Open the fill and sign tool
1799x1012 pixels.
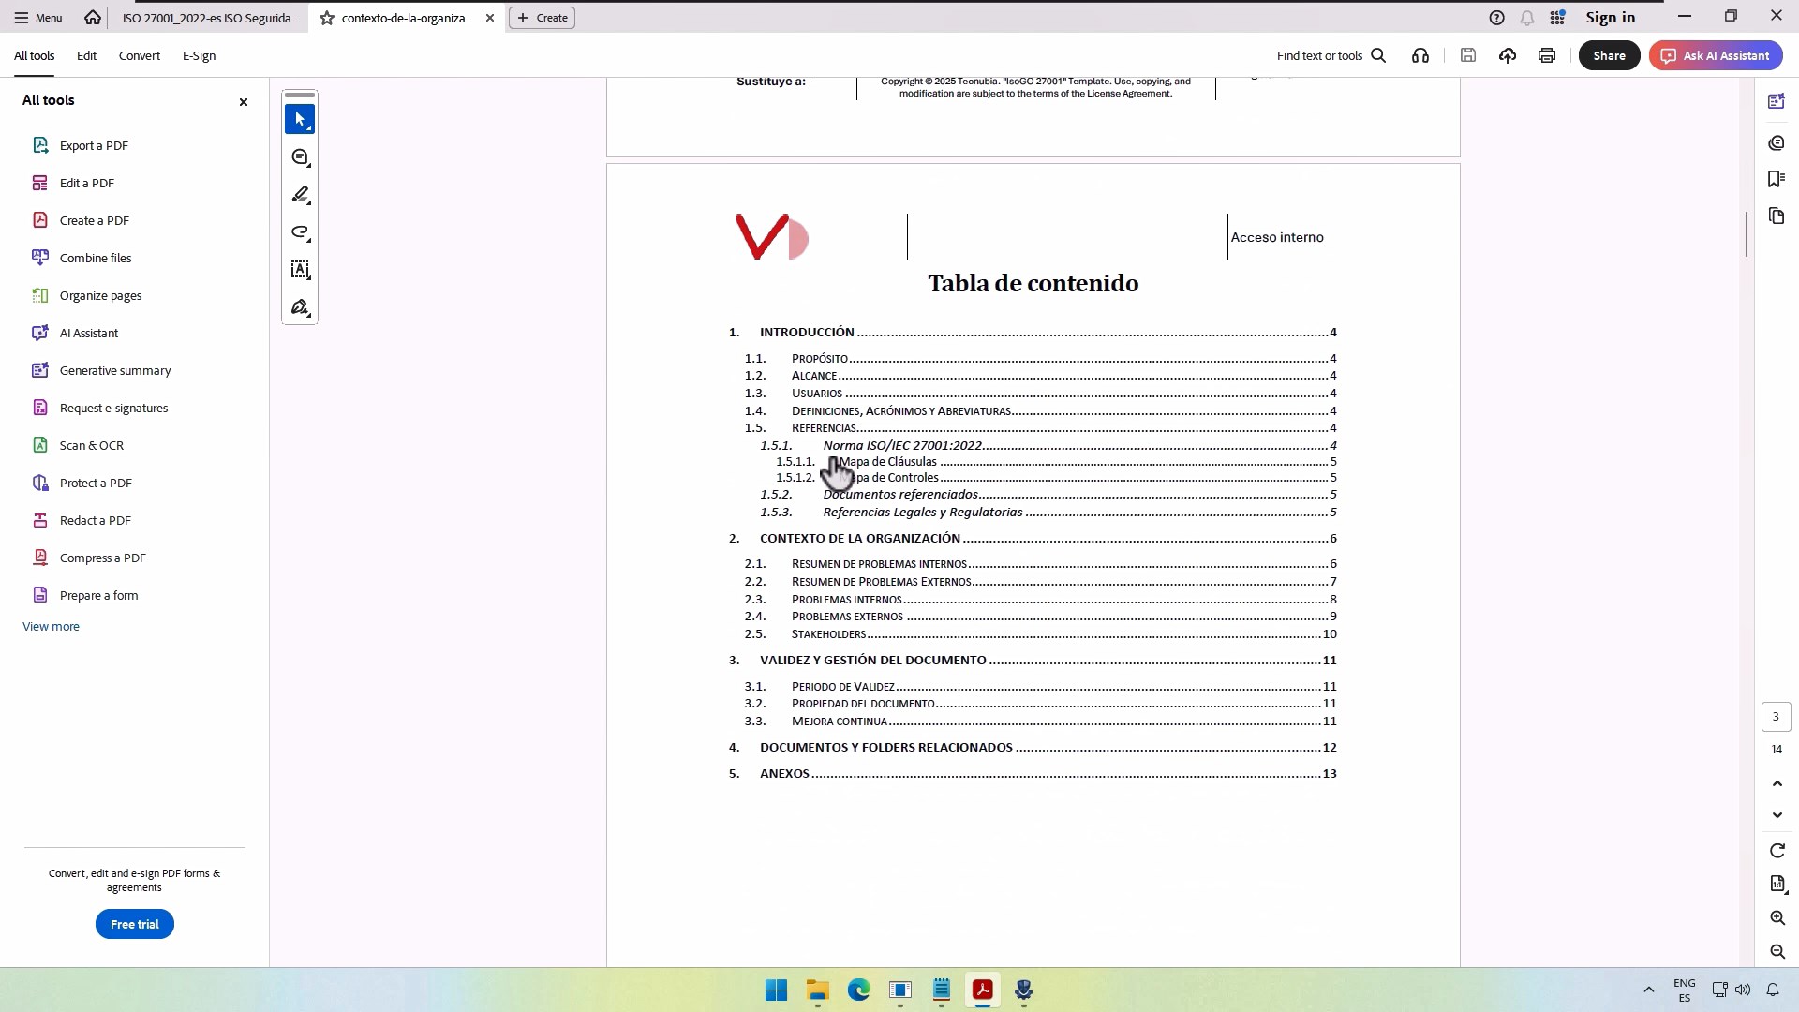pyautogui.click(x=300, y=307)
